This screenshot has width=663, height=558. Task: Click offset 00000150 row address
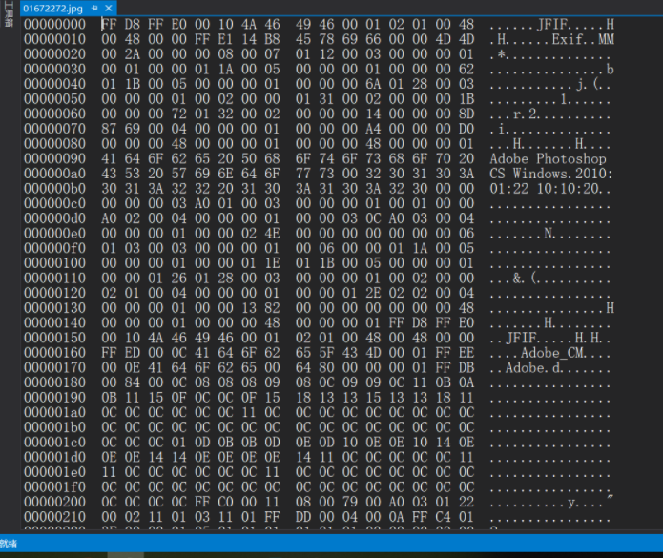(54, 338)
